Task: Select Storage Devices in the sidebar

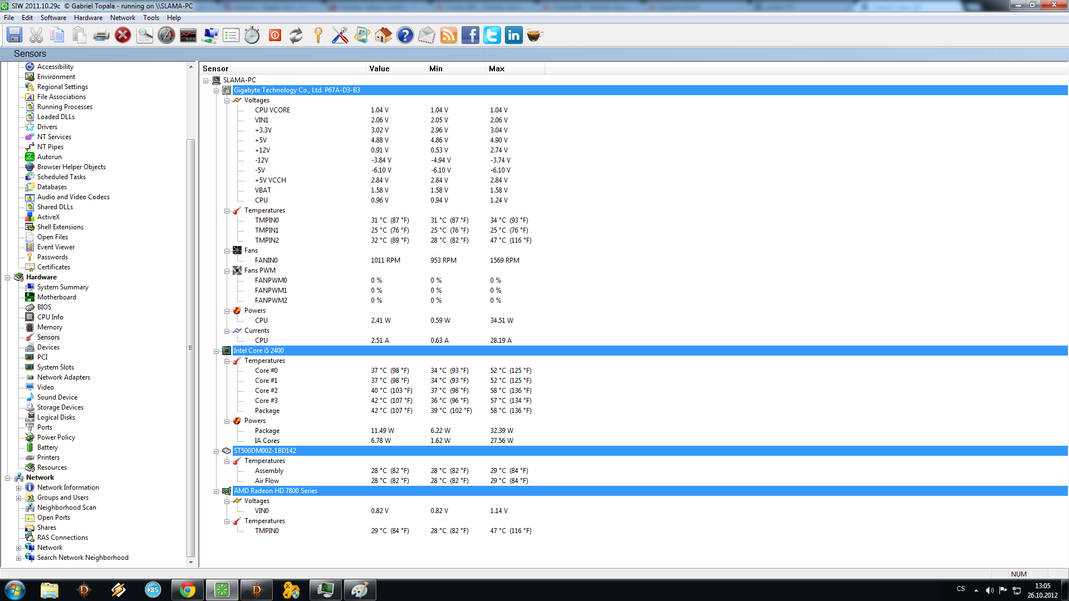Action: pos(60,407)
